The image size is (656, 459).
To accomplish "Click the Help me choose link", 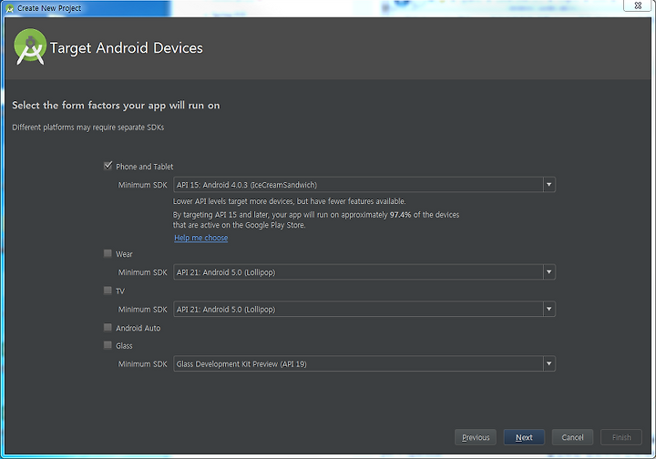I will [201, 238].
